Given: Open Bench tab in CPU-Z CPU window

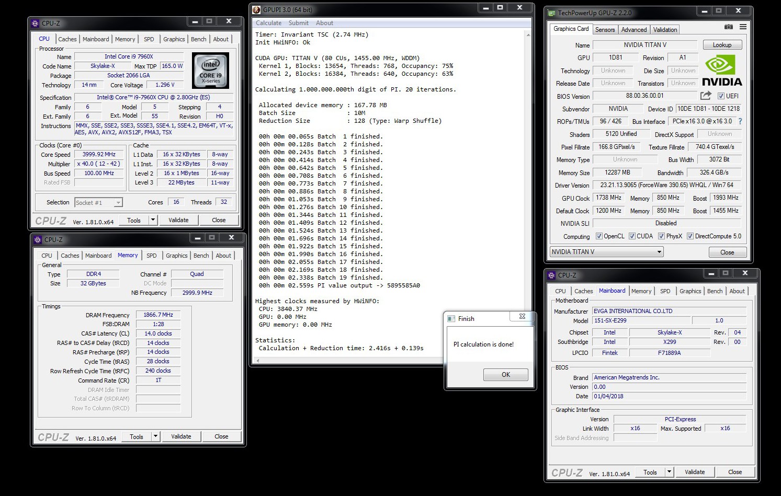Looking at the screenshot, I should (198, 39).
